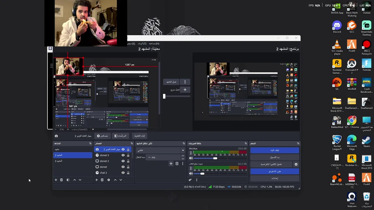Viewport: 374px width, 210px height.
Task: Click the Stop Streaming button
Action: coord(275,150)
